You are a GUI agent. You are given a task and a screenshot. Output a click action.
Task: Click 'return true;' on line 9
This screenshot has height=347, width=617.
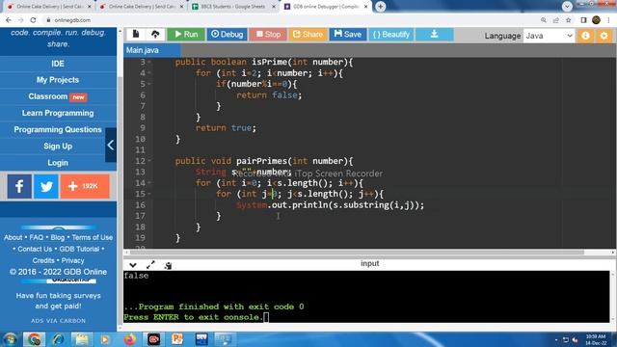pos(226,128)
